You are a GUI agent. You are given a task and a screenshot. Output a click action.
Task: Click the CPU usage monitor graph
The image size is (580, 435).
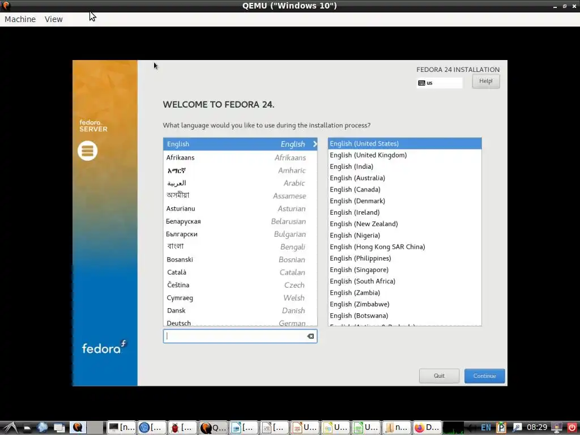click(454, 428)
